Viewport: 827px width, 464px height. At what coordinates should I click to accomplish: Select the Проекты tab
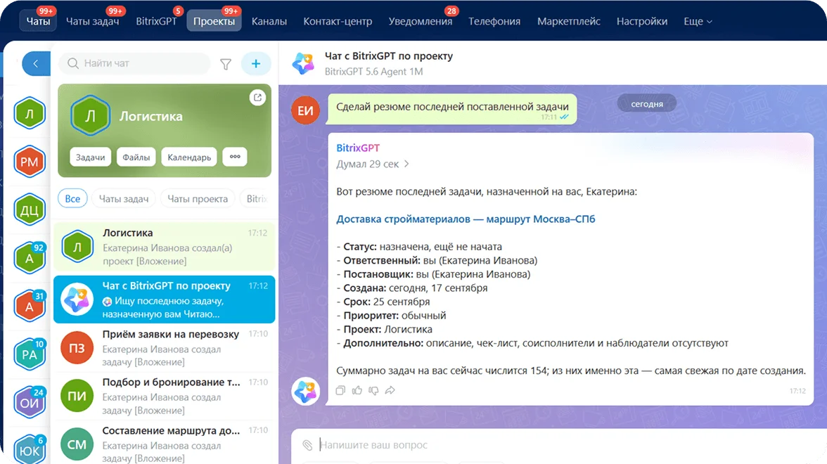tap(214, 21)
